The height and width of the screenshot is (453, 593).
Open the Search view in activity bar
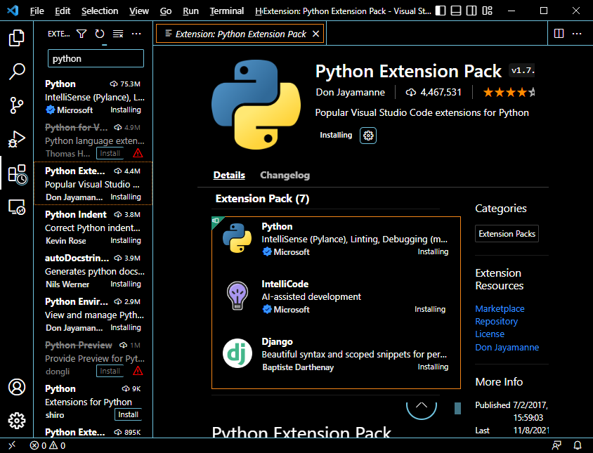click(x=17, y=71)
